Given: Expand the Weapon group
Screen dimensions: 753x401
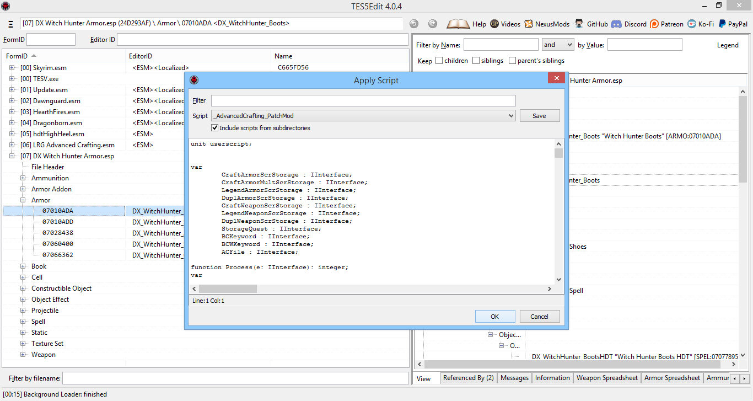Looking at the screenshot, I should pyautogui.click(x=23, y=355).
